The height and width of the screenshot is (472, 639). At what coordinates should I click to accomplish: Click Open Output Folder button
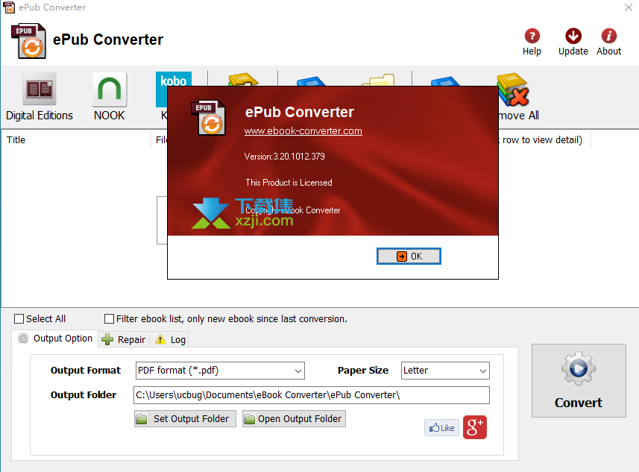pos(294,418)
